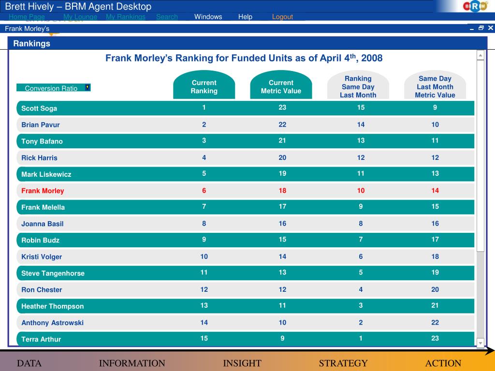495x371 pixels.
Task: Click the STRATEGY label in bottom bar
Action: click(343, 363)
